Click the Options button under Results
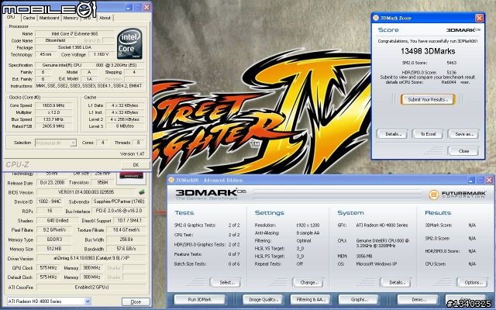Image resolution: width=496 pixels, height=310 pixels. [473, 282]
